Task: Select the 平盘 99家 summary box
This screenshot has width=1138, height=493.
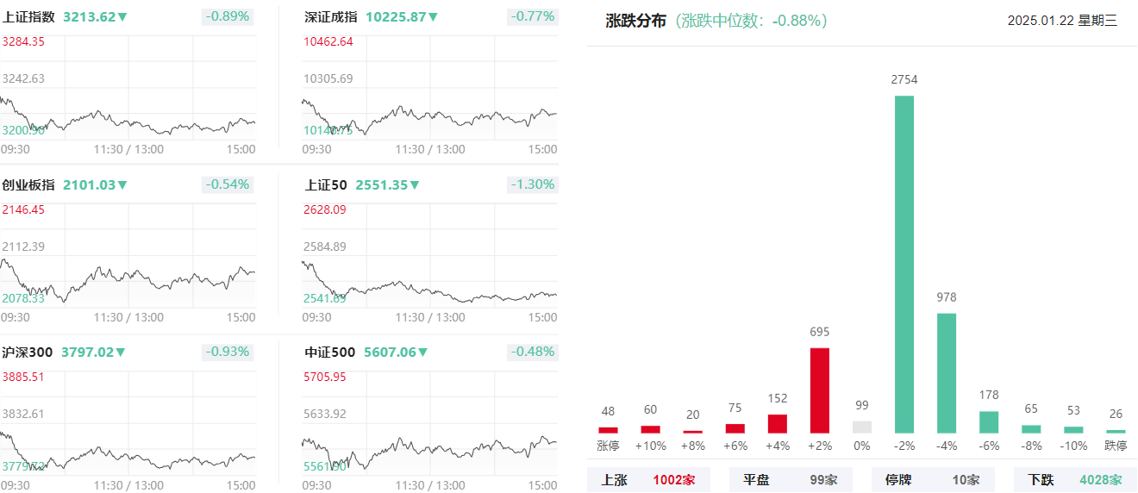Action: click(x=791, y=480)
